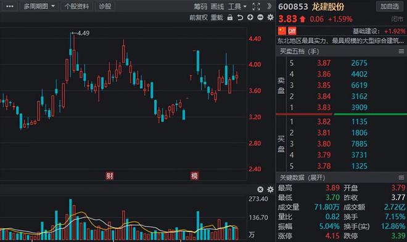
Task: Open 买卖五档 panel menu icon
Action: pos(401,51)
